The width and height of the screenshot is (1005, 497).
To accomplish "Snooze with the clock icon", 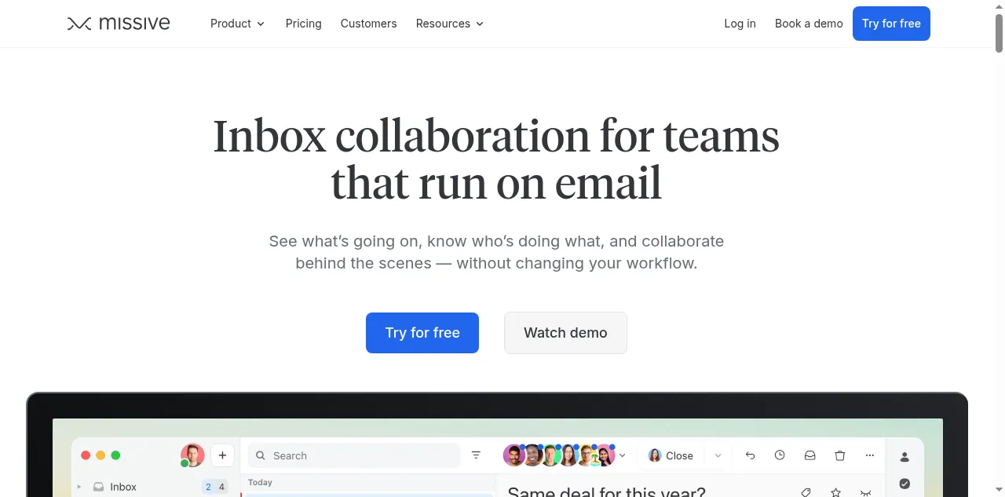I will pos(780,455).
